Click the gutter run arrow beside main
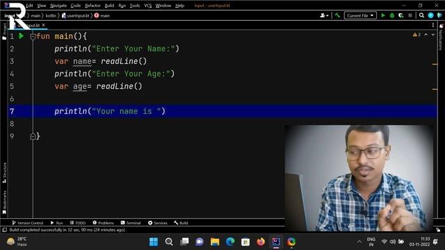The height and width of the screenshot is (250, 445). [22, 36]
